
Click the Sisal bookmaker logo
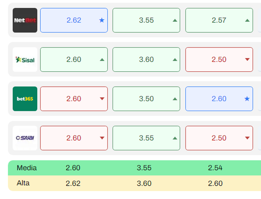(x=25, y=60)
